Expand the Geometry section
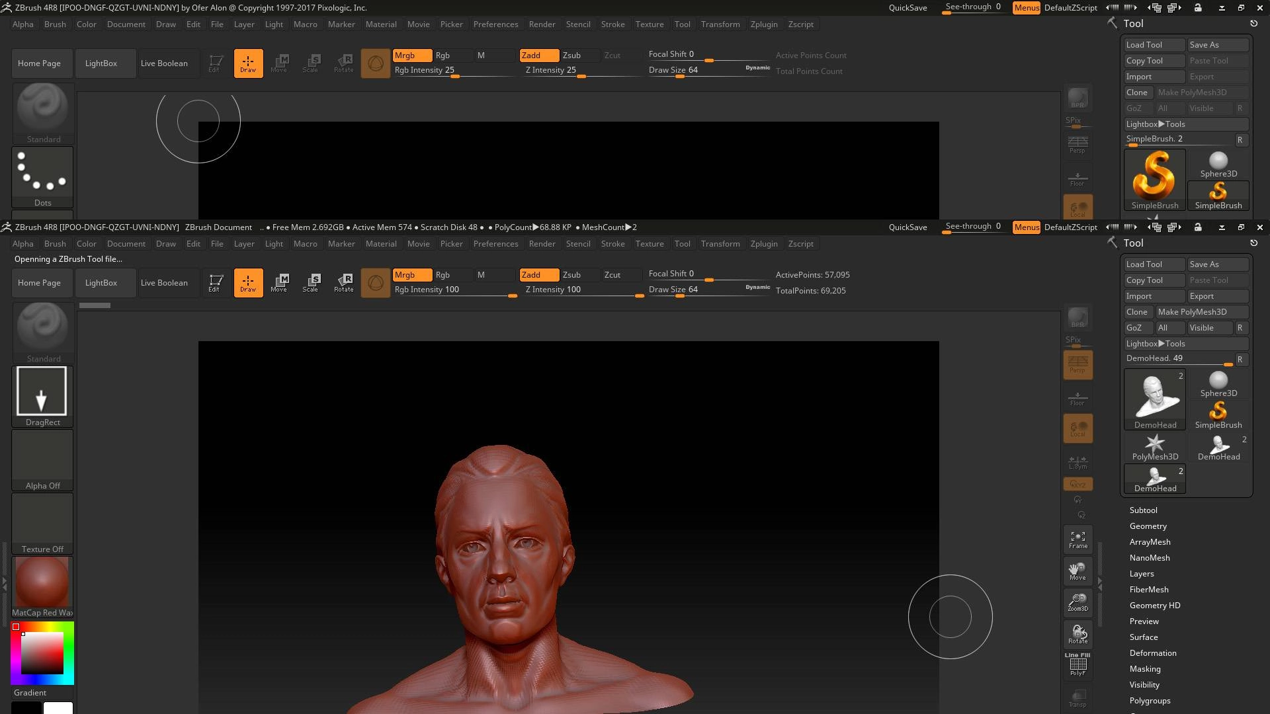The width and height of the screenshot is (1270, 714). point(1148,526)
